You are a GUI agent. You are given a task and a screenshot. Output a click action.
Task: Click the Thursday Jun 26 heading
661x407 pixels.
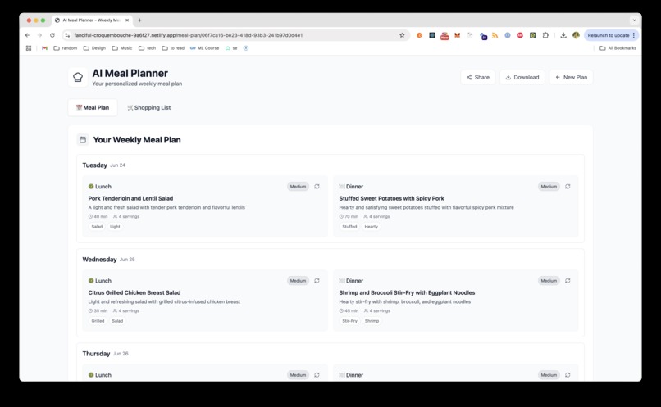[x=106, y=354]
